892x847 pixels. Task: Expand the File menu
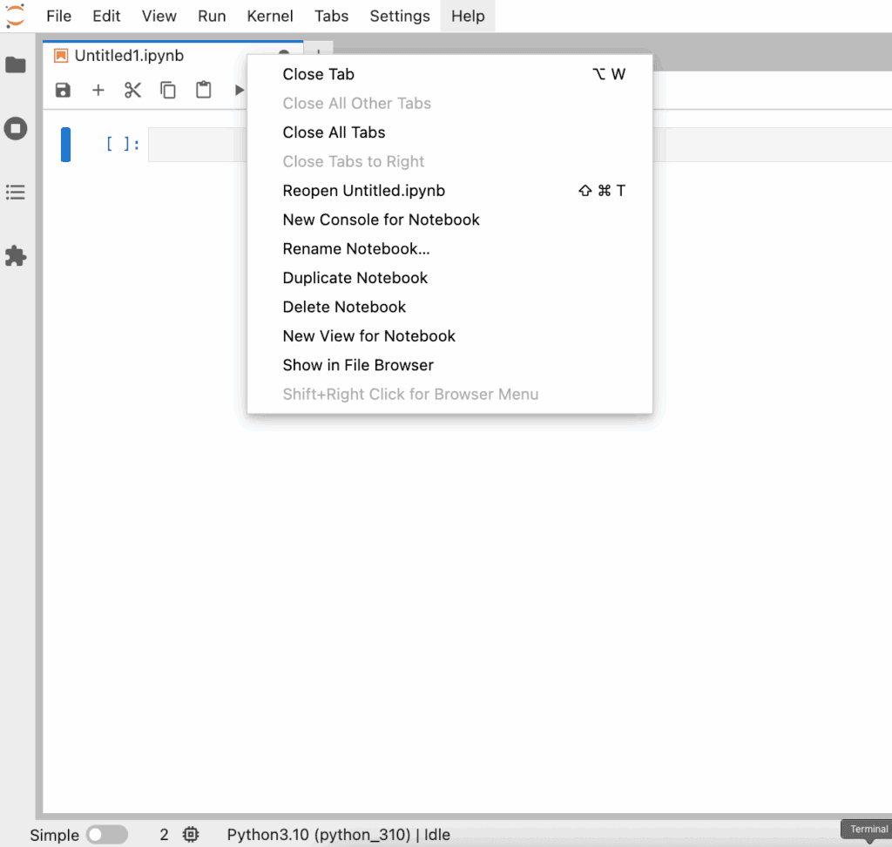(x=59, y=17)
